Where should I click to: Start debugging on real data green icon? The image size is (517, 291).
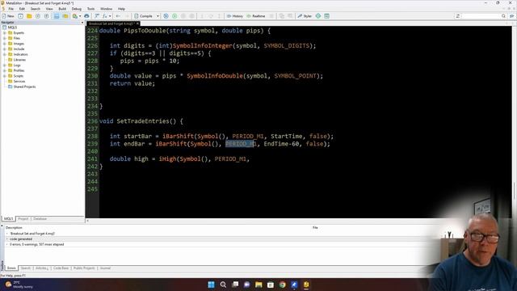click(x=174, y=16)
